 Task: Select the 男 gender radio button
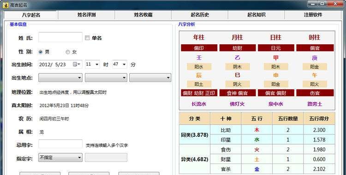(41, 52)
